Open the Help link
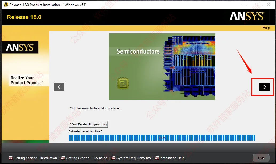The height and width of the screenshot is (164, 276). tap(266, 28)
